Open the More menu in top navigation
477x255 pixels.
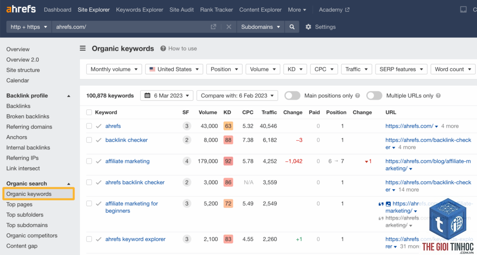297,10
